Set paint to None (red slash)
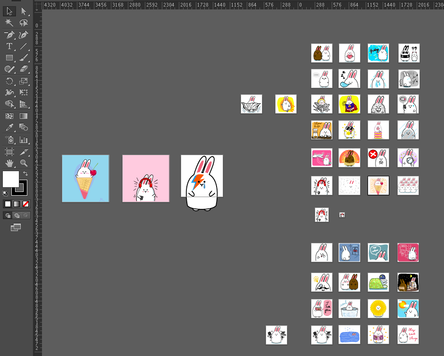The image size is (444, 356). [26, 204]
